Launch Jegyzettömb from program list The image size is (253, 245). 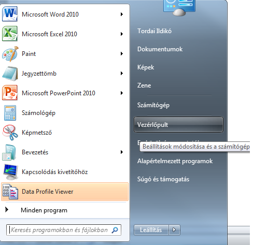(39, 74)
